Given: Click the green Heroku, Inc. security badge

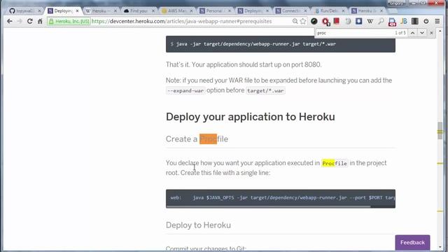Looking at the screenshot, I should tap(69, 21).
